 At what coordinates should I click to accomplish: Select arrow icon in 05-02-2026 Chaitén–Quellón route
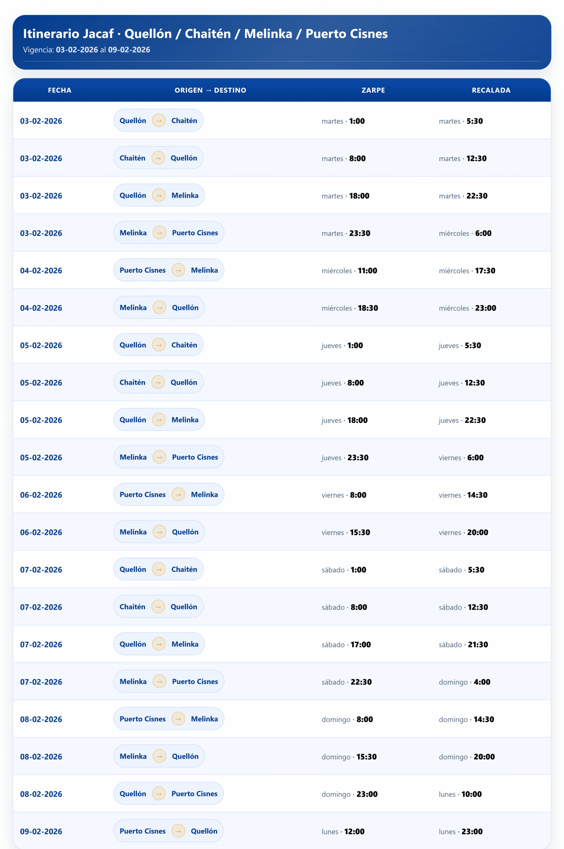[x=158, y=382]
